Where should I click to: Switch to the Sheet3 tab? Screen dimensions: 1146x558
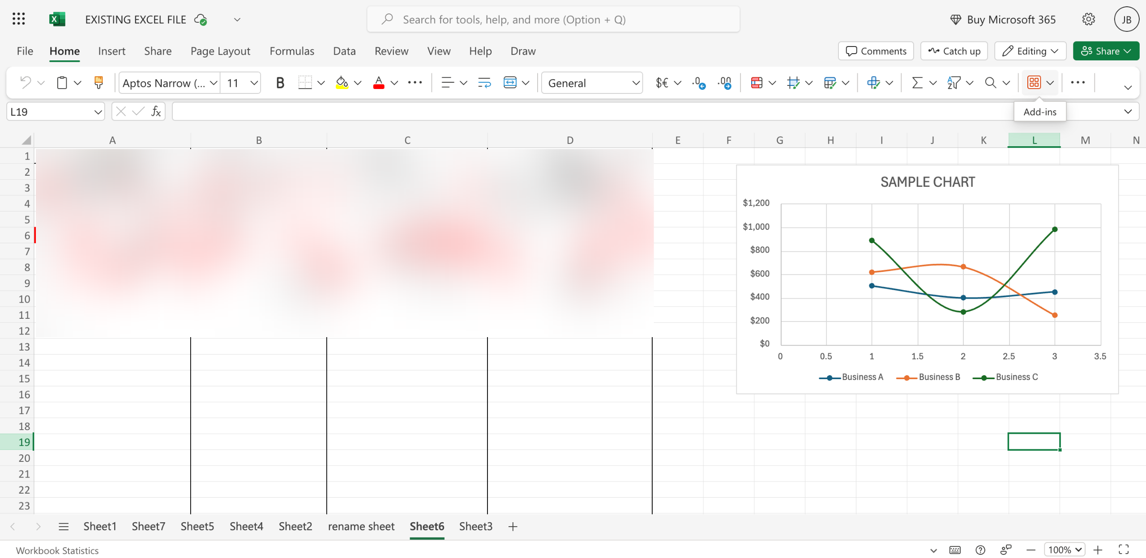point(475,526)
